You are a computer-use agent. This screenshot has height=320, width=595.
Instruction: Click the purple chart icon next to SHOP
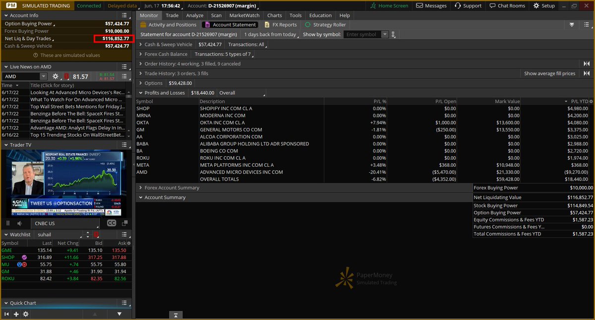pos(24,257)
